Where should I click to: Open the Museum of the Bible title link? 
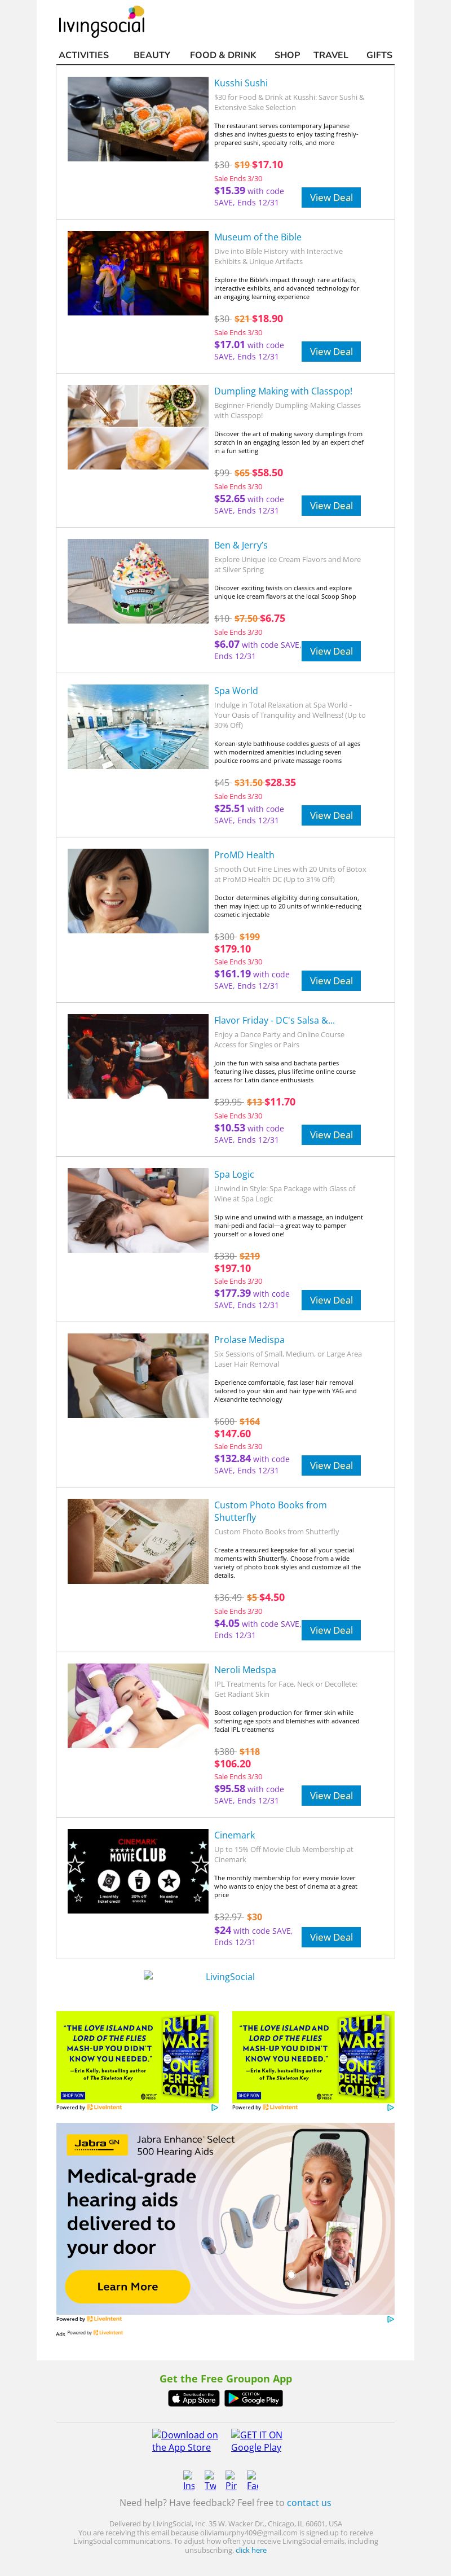[257, 237]
